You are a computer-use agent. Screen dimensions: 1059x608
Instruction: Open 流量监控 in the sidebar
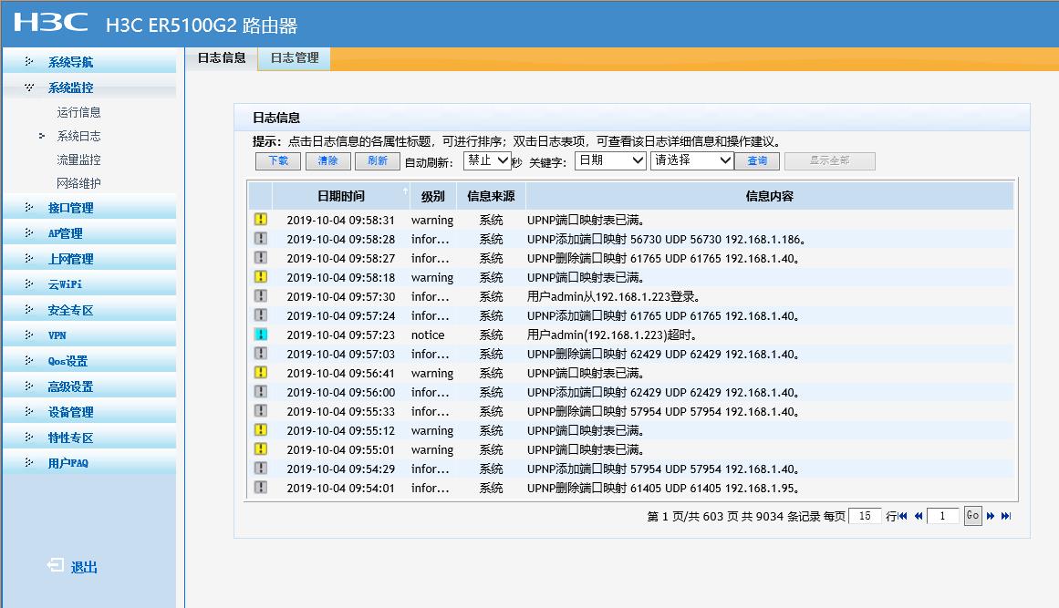pos(79,160)
